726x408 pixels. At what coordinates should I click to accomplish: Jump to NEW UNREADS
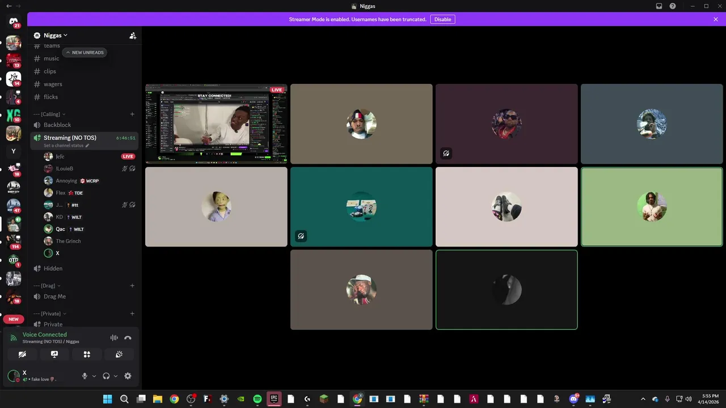(x=85, y=53)
